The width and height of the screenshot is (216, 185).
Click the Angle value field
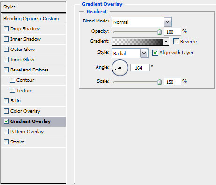140,68
